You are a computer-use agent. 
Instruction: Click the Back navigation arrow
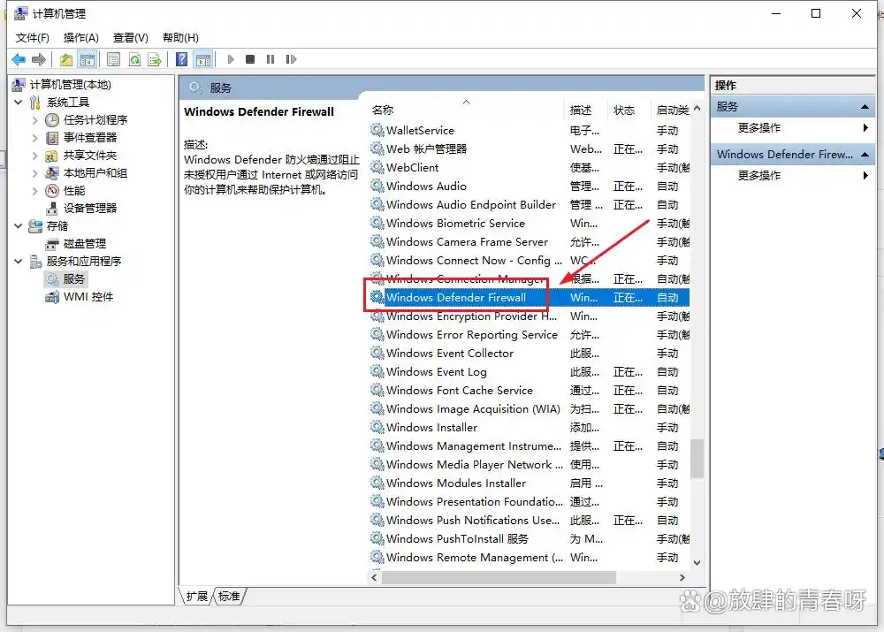tap(19, 59)
